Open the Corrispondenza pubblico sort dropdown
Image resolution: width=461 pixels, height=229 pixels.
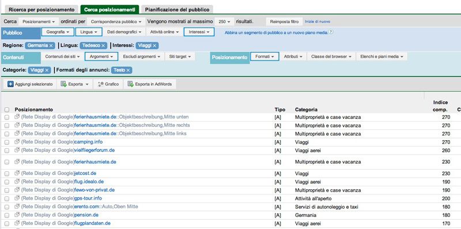click(116, 22)
